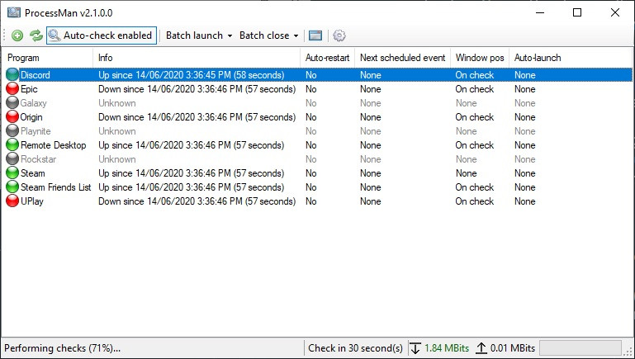Select the Epic program name
Screen dimensions: 635x359
click(x=29, y=89)
